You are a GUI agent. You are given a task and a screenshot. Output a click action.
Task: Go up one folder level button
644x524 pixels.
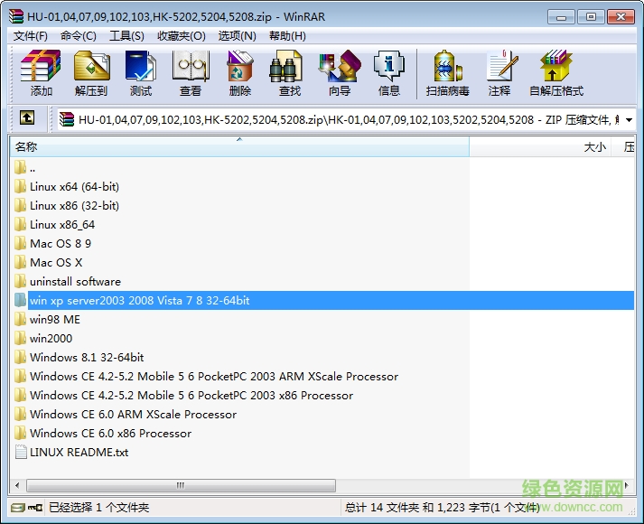(27, 117)
